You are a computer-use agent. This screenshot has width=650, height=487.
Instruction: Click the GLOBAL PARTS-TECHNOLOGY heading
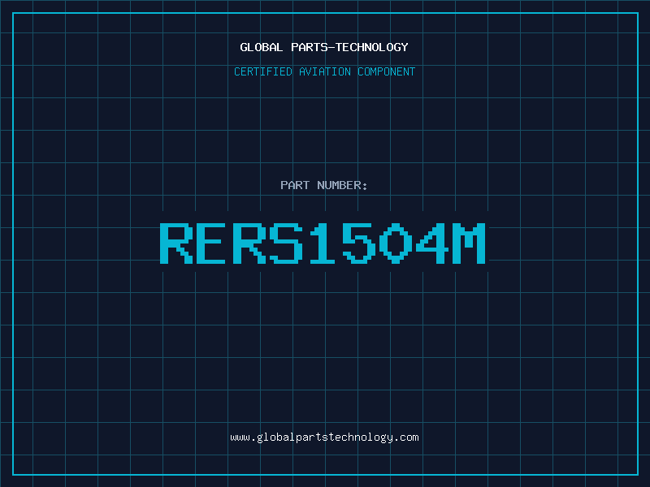(324, 47)
